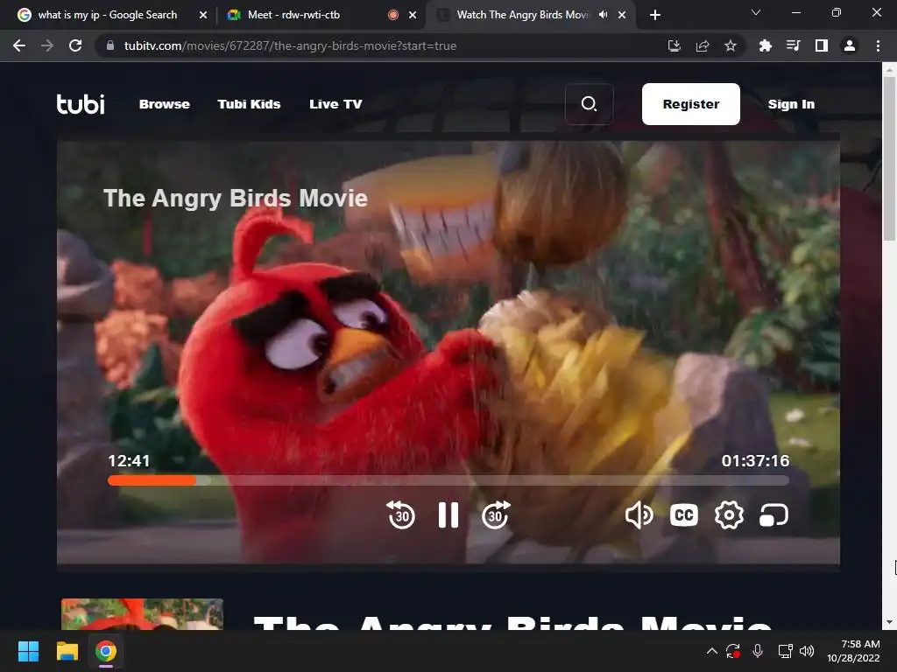This screenshot has width=897, height=672.
Task: Open player settings gear
Action: 729,514
